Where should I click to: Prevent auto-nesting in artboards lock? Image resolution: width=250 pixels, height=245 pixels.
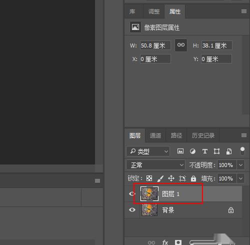pyautogui.click(x=182, y=178)
